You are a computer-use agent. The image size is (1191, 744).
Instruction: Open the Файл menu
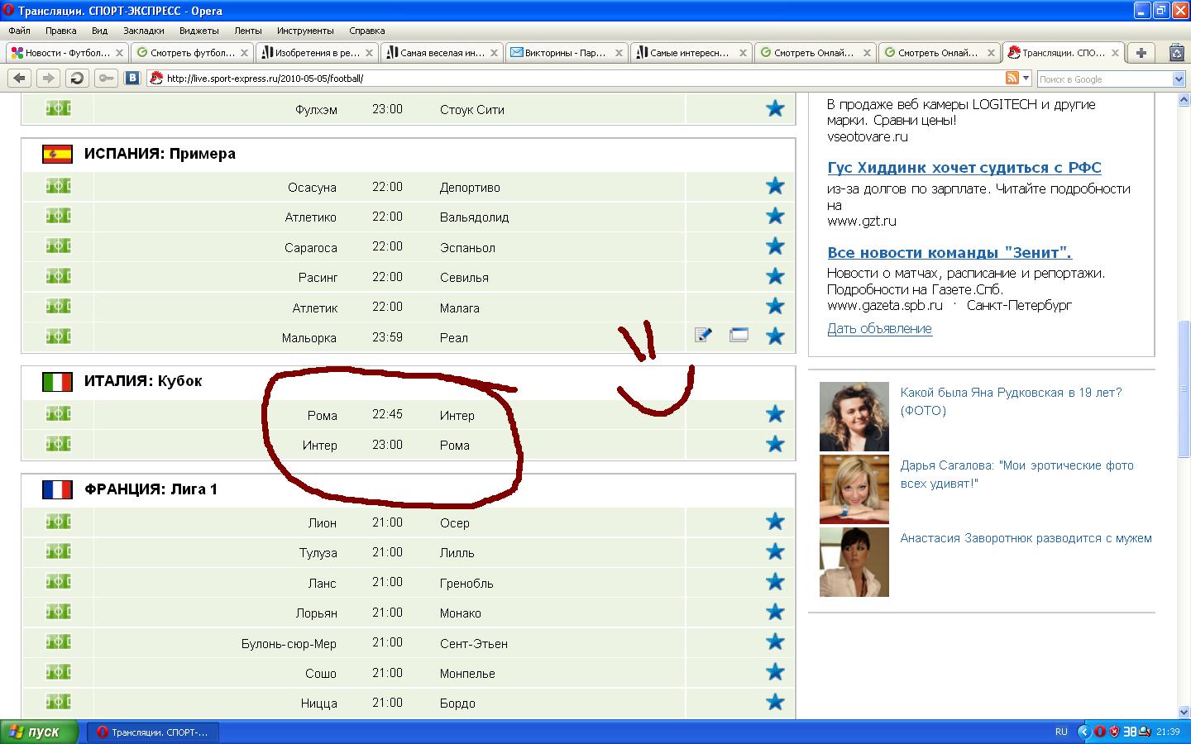19,31
